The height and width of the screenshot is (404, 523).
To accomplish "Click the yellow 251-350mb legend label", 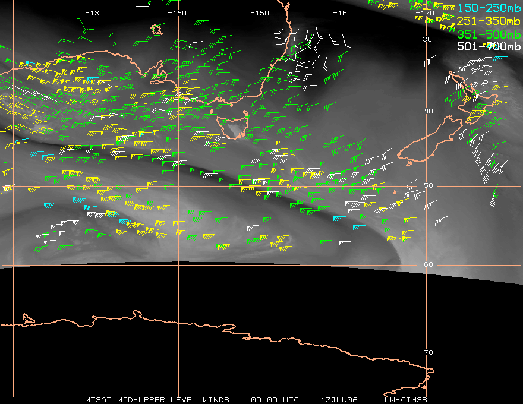I will (489, 21).
